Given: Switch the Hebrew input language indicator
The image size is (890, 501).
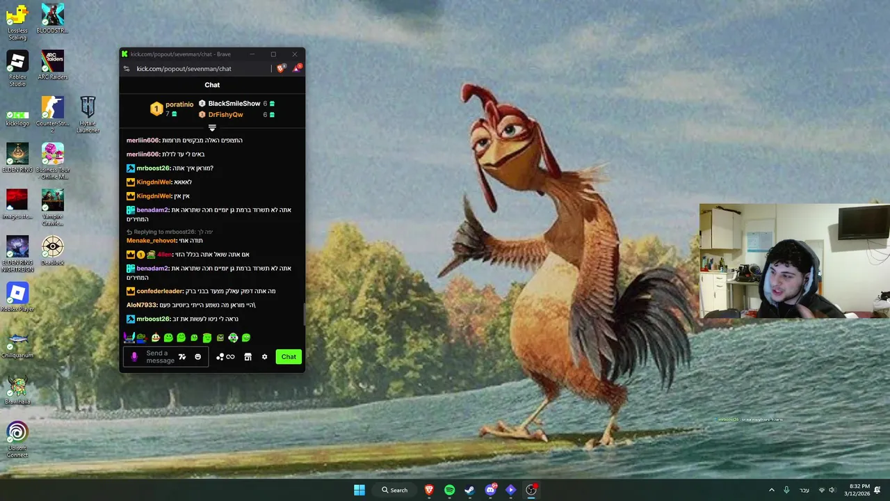Looking at the screenshot, I should click(804, 490).
